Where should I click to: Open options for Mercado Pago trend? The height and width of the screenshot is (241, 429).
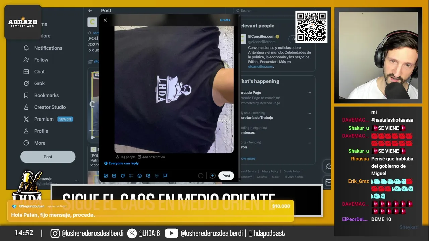click(x=309, y=93)
